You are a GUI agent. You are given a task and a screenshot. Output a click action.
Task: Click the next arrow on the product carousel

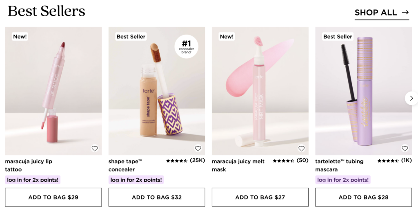(411, 98)
